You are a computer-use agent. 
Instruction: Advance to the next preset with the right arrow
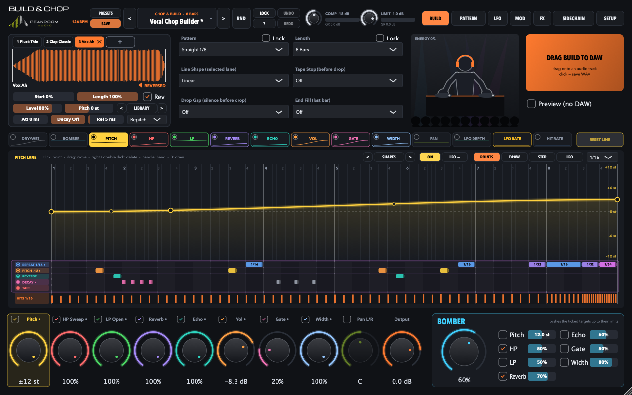point(224,19)
